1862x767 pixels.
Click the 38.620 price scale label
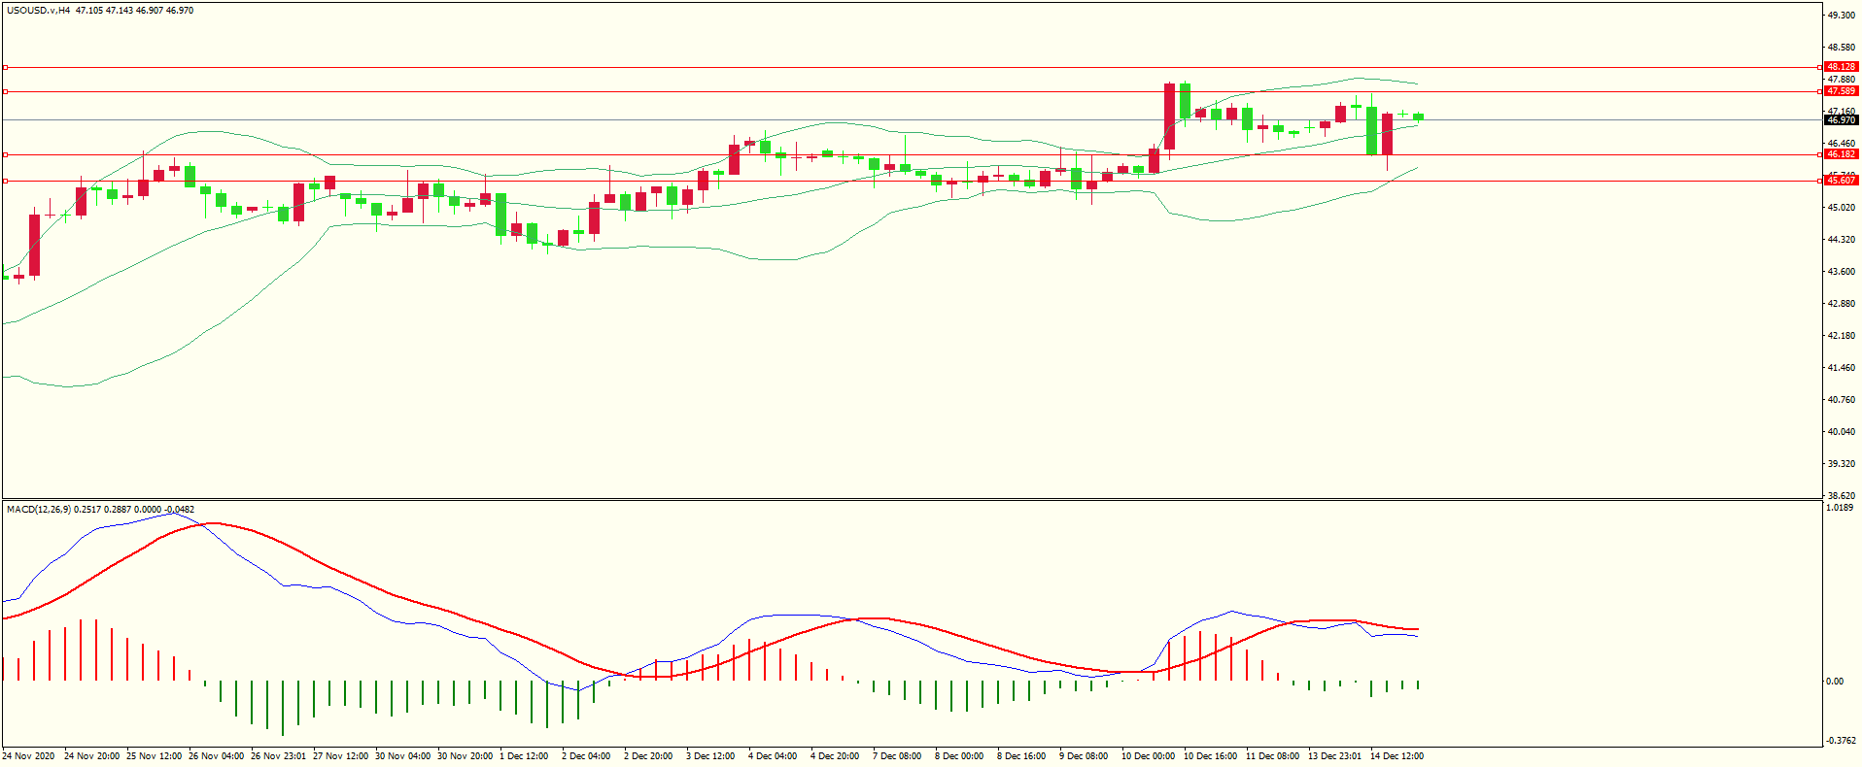pos(1841,495)
